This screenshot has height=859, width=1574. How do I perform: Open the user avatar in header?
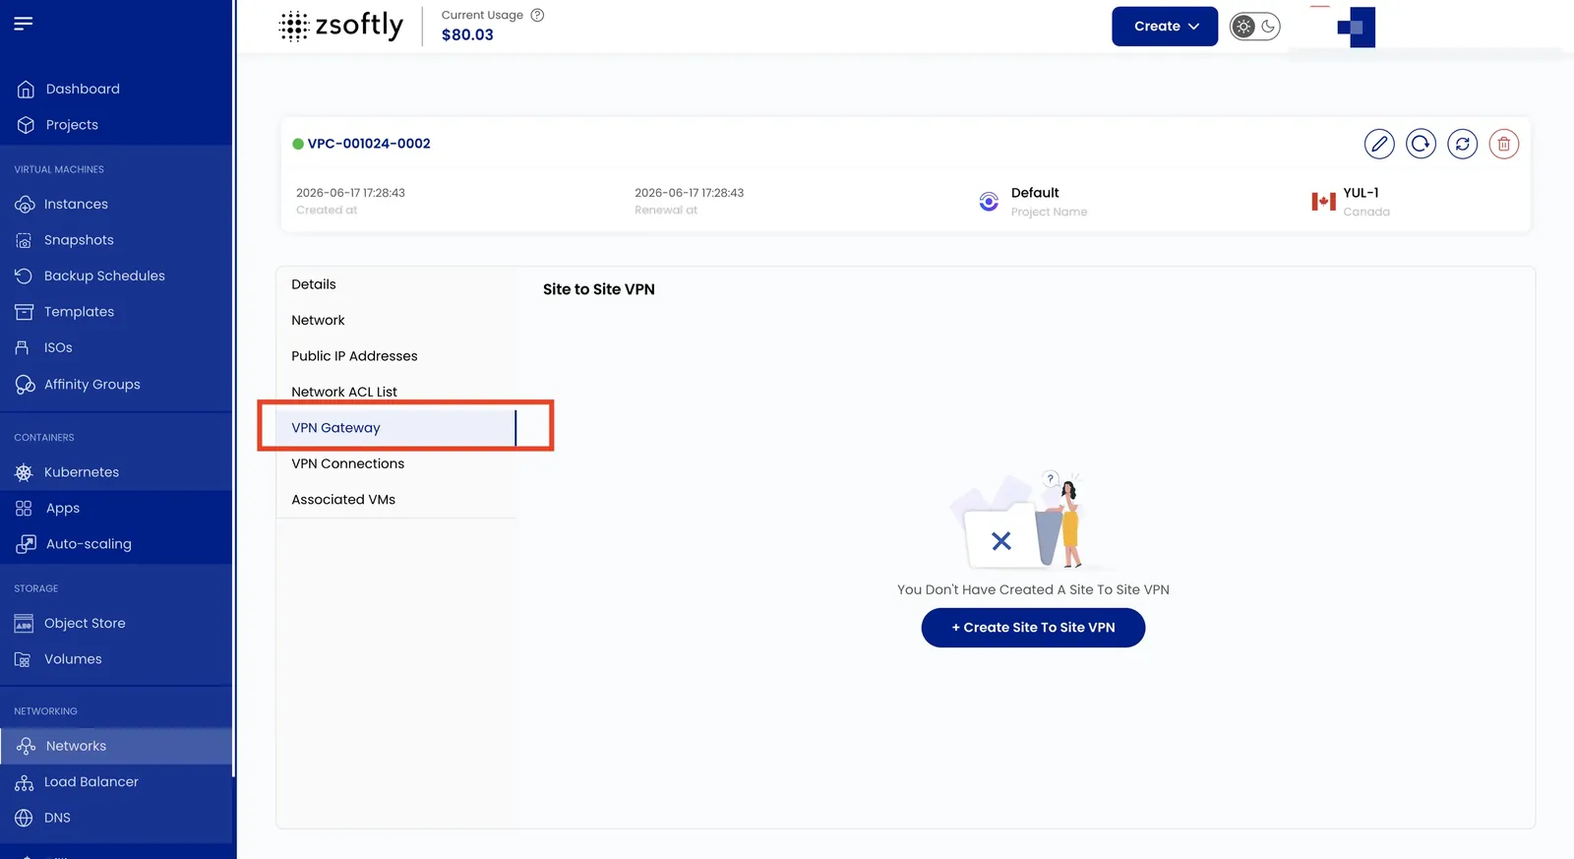pyautogui.click(x=1356, y=28)
